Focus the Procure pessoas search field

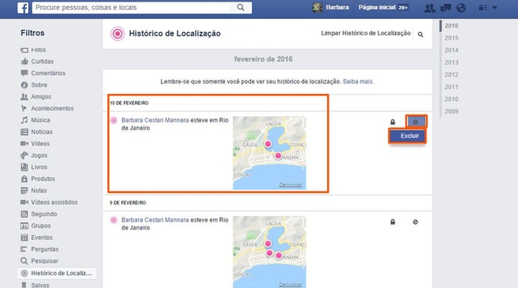[131, 7]
